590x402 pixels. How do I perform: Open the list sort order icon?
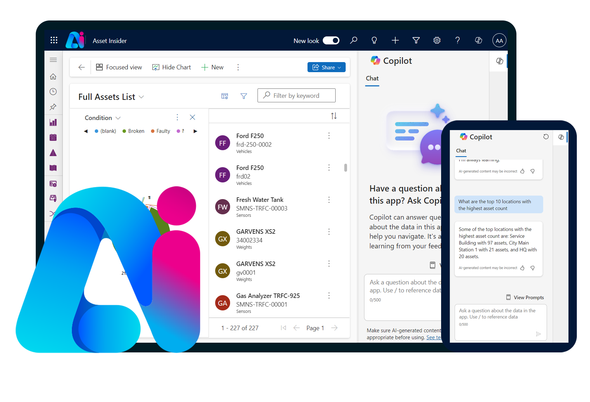pos(334,116)
